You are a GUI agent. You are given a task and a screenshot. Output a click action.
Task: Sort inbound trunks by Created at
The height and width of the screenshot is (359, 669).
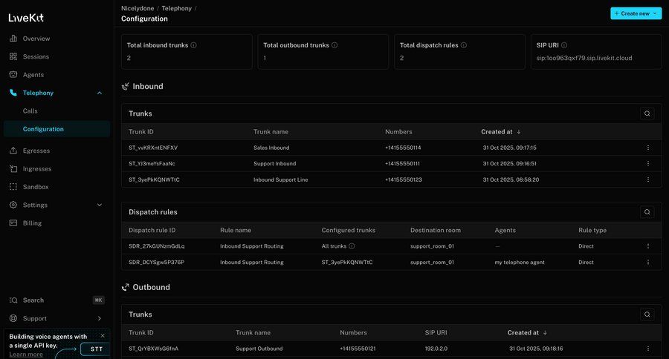(x=501, y=131)
